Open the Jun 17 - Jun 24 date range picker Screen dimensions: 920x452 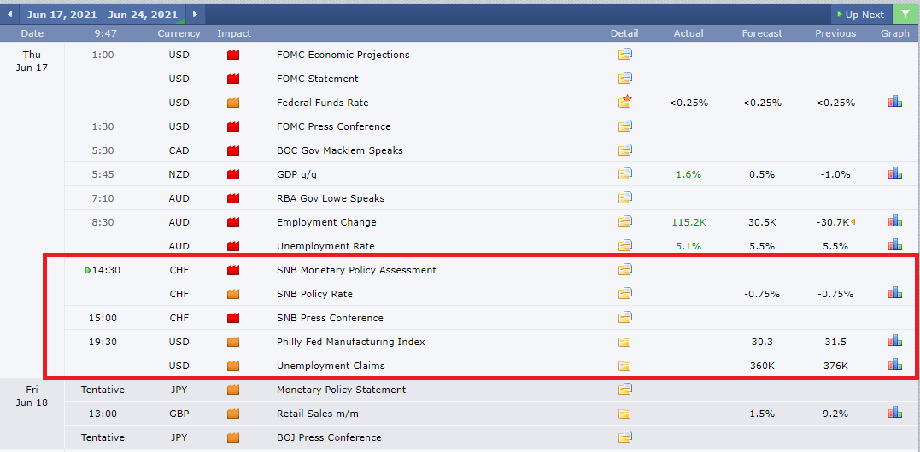pos(103,14)
